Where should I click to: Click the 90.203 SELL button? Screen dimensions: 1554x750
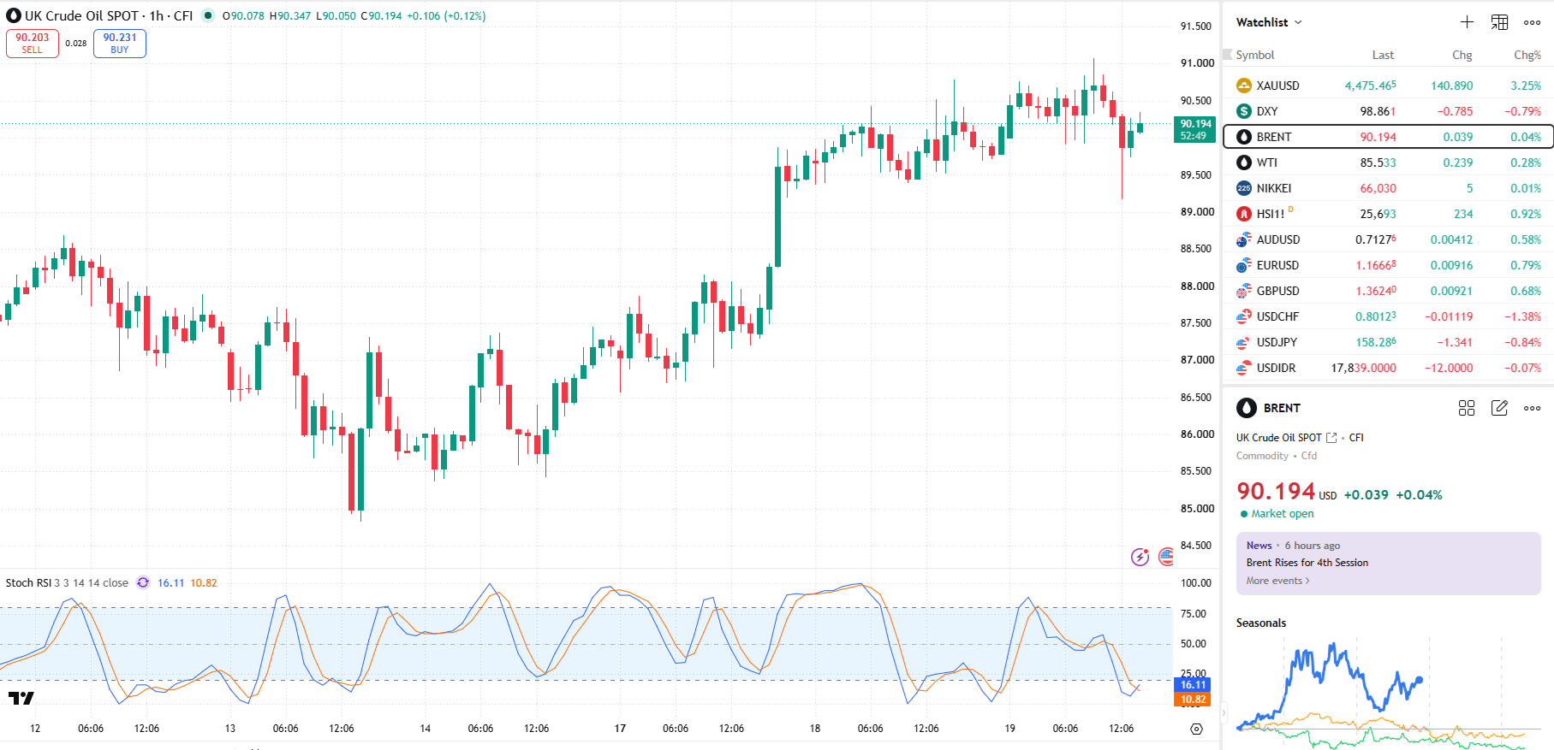click(x=33, y=44)
